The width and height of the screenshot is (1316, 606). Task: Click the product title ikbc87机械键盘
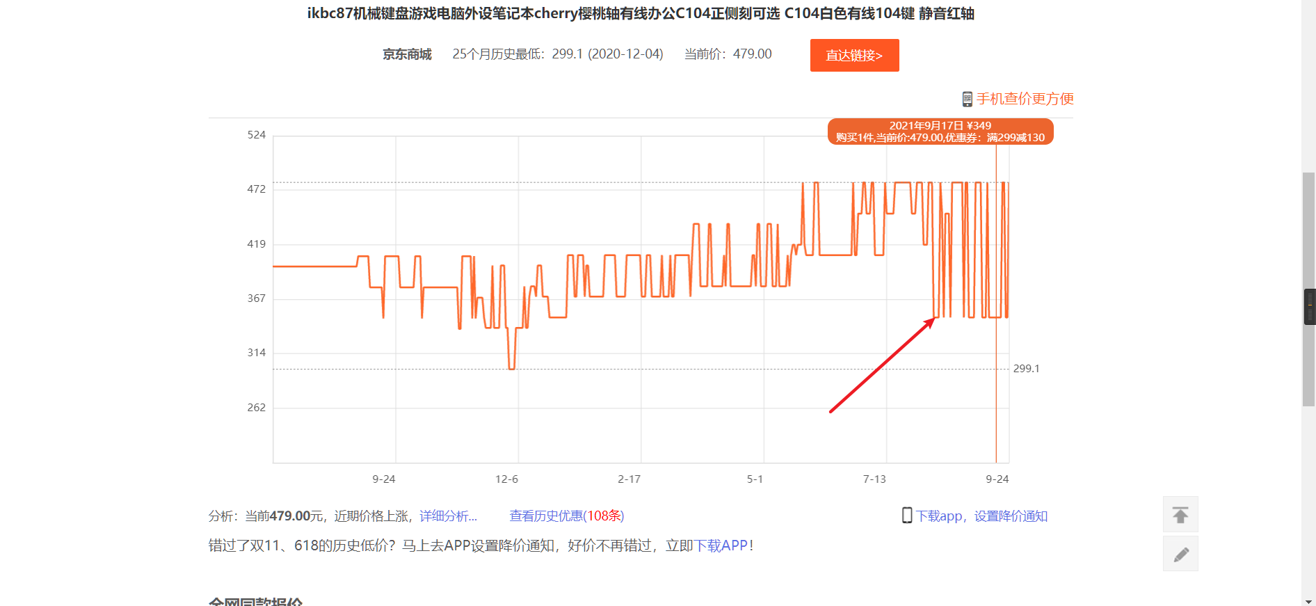coord(641,13)
